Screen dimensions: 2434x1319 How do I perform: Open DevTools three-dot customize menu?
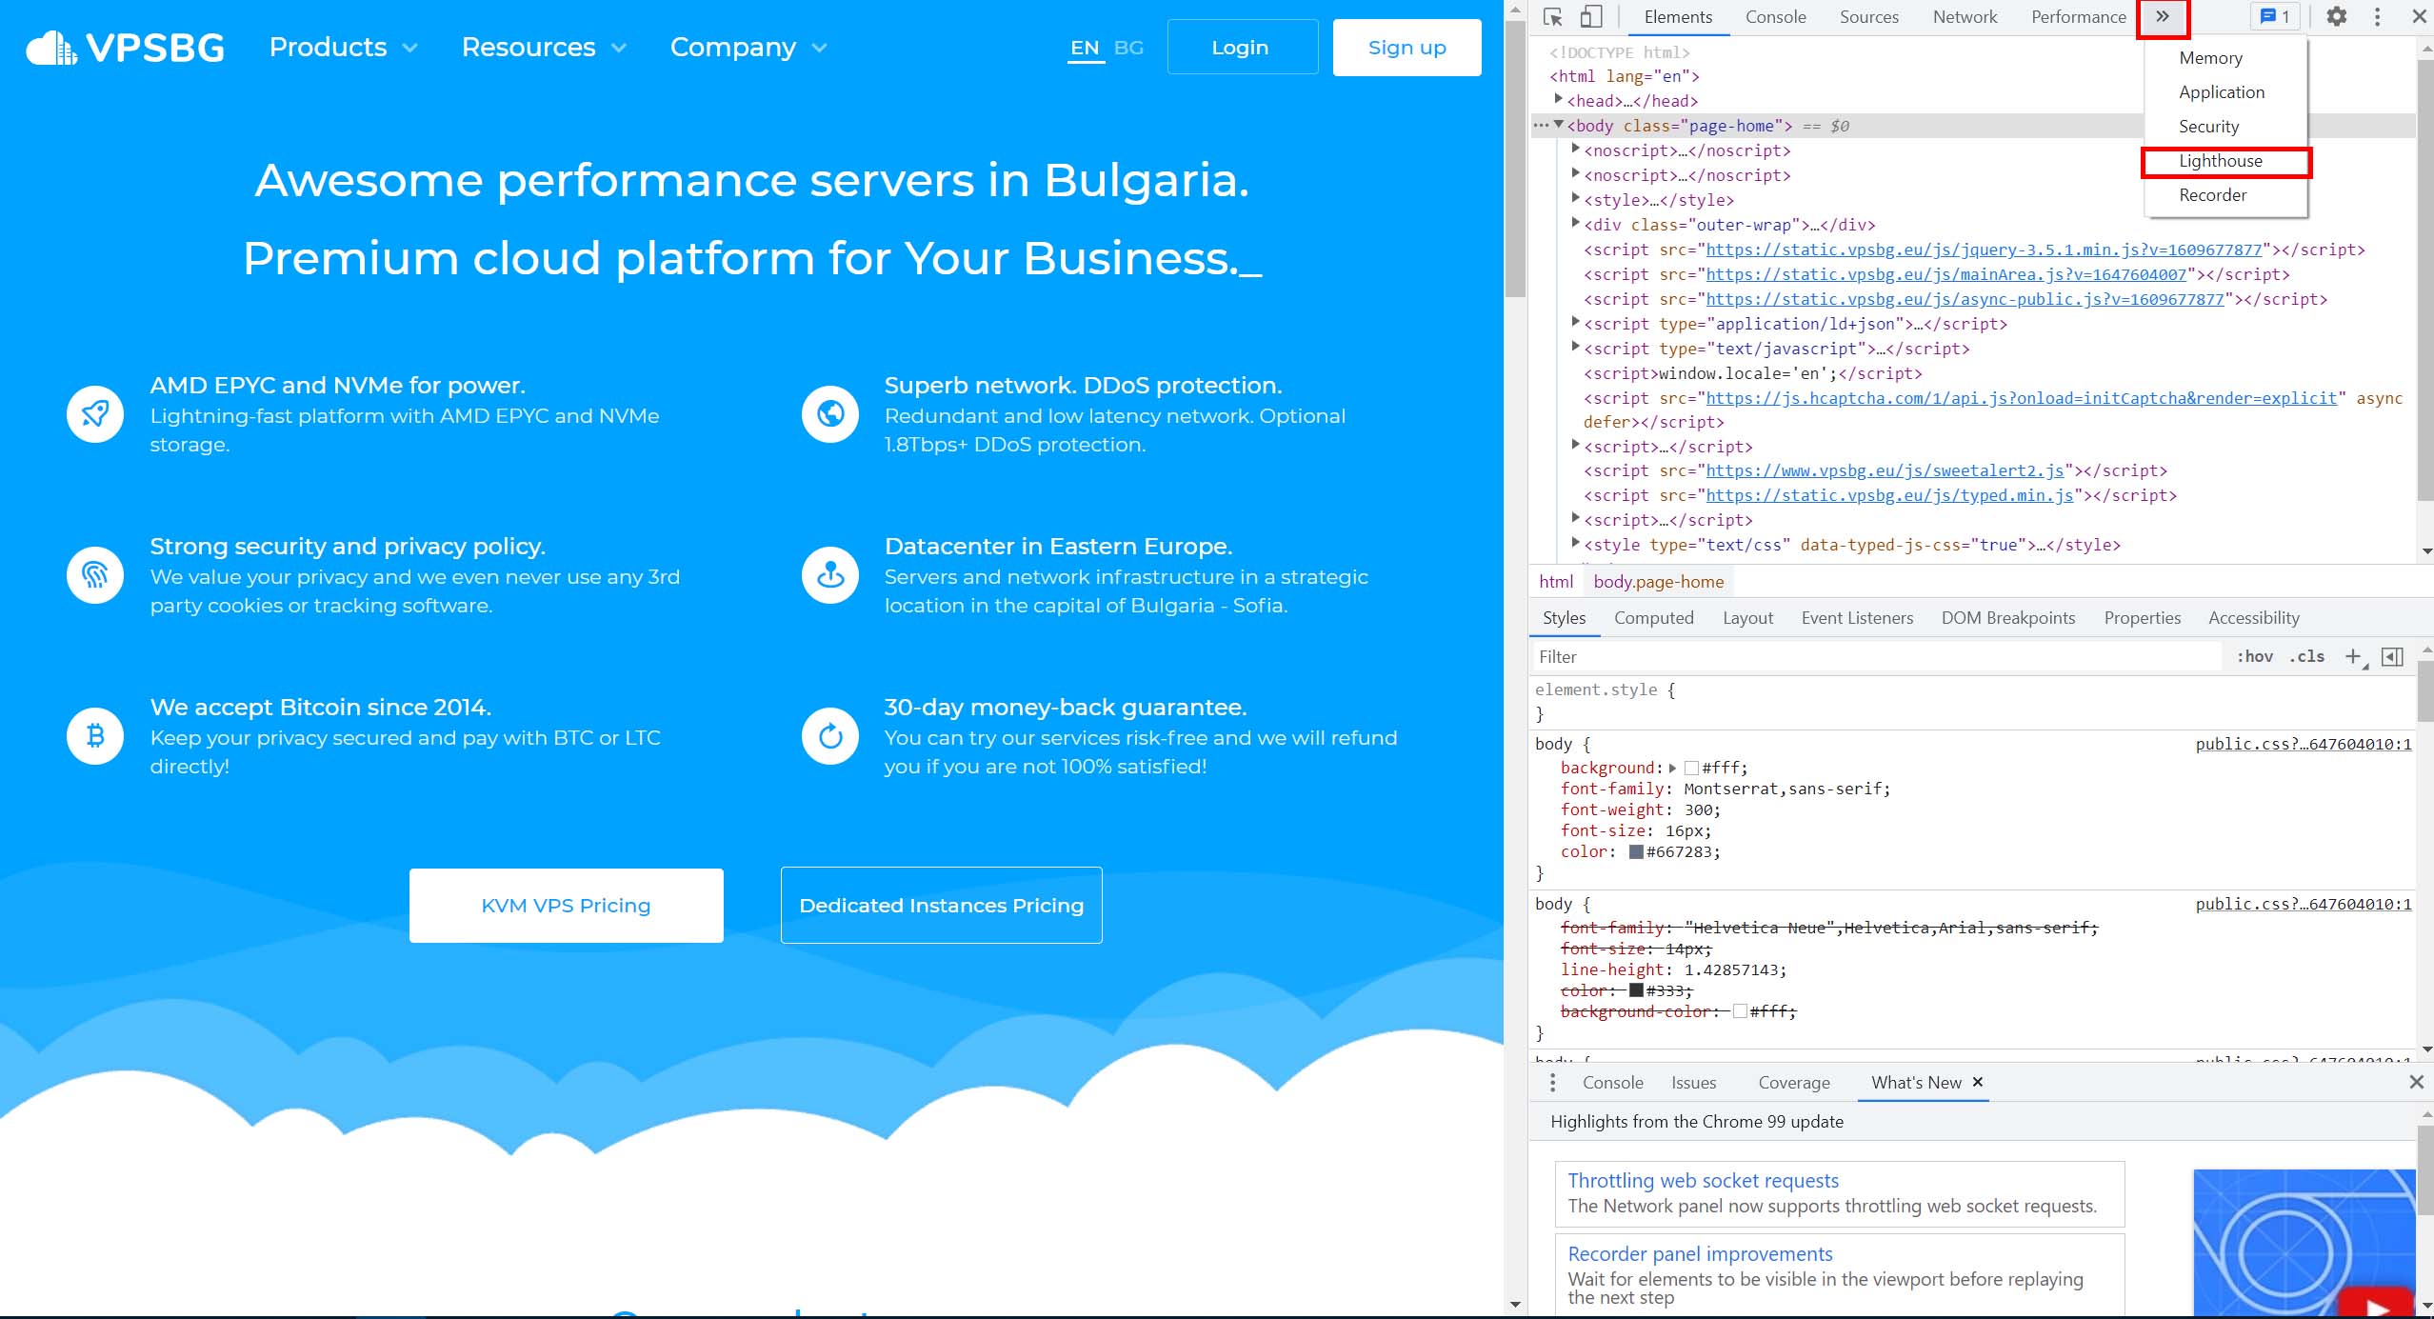2377,17
